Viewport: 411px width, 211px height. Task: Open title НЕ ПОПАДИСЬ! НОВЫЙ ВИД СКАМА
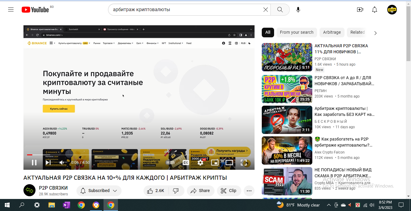[343, 173]
